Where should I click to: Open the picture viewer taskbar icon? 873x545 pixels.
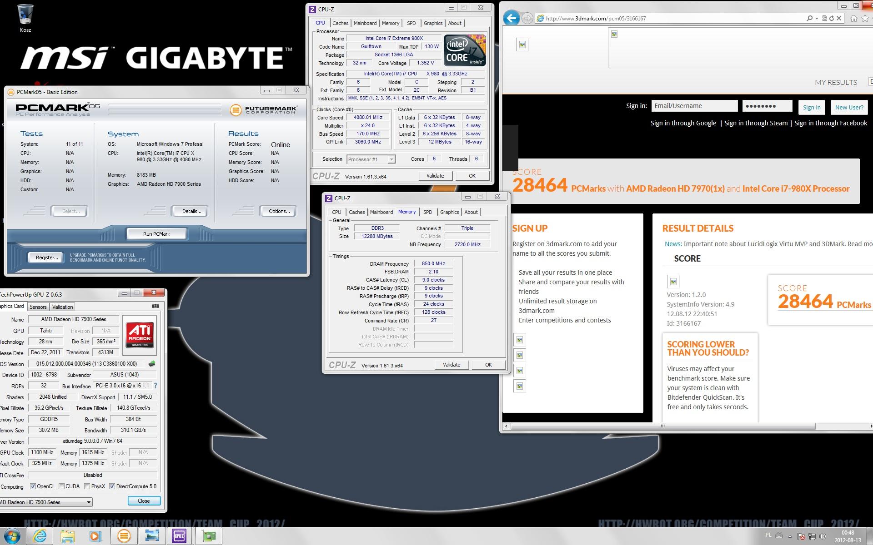tap(152, 536)
